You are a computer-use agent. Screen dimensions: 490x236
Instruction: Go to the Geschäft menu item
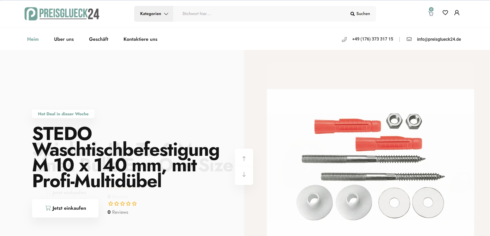(x=99, y=39)
